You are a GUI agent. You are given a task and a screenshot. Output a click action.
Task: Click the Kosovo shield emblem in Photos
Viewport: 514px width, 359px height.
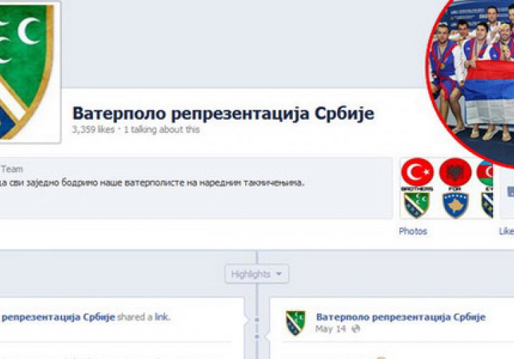coord(456,206)
